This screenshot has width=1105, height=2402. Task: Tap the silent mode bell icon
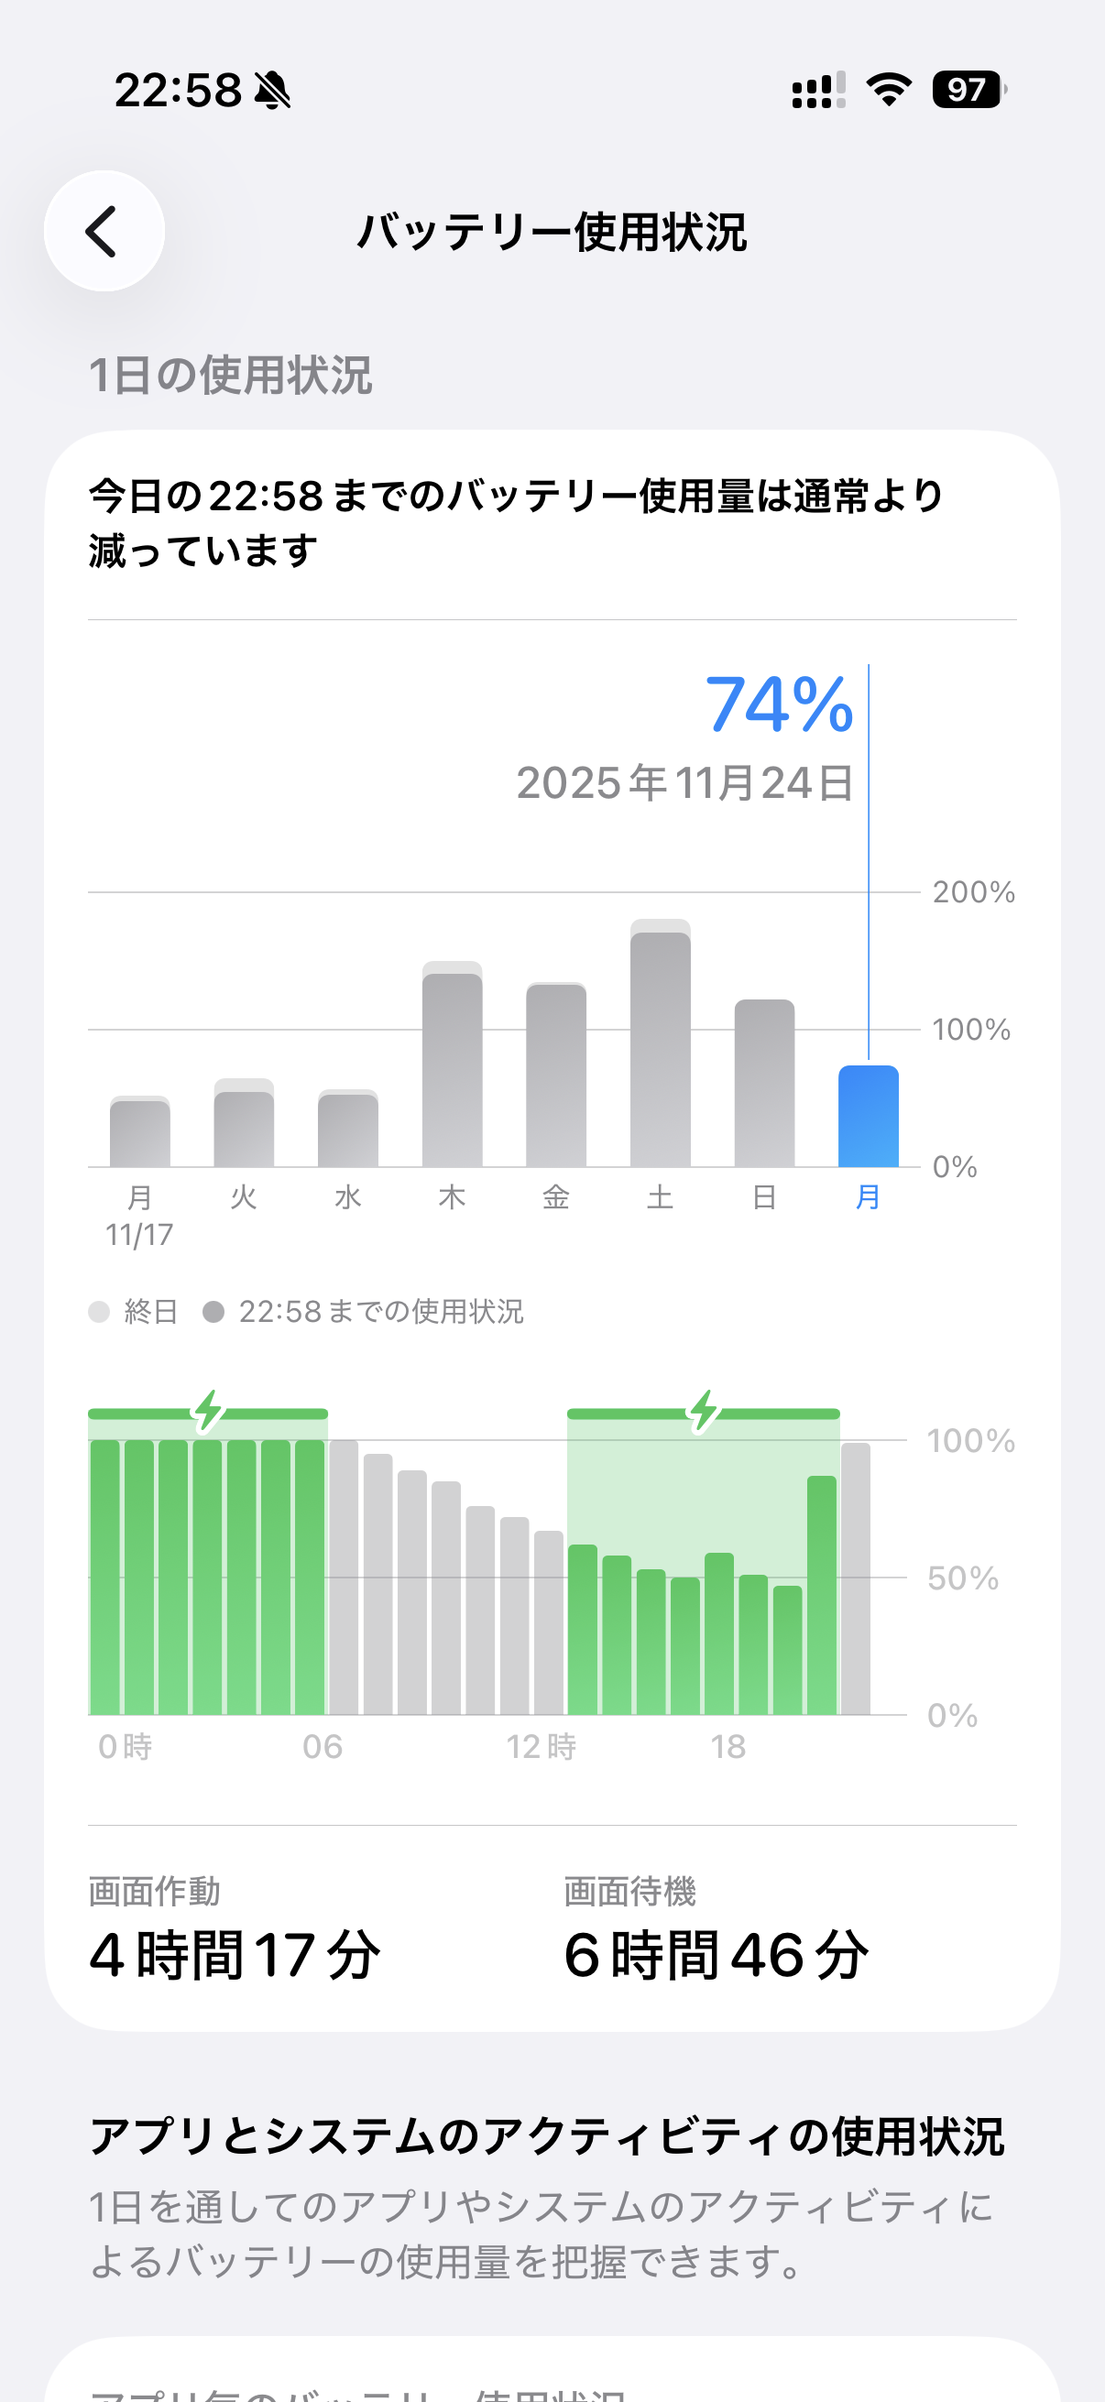pyautogui.click(x=272, y=92)
